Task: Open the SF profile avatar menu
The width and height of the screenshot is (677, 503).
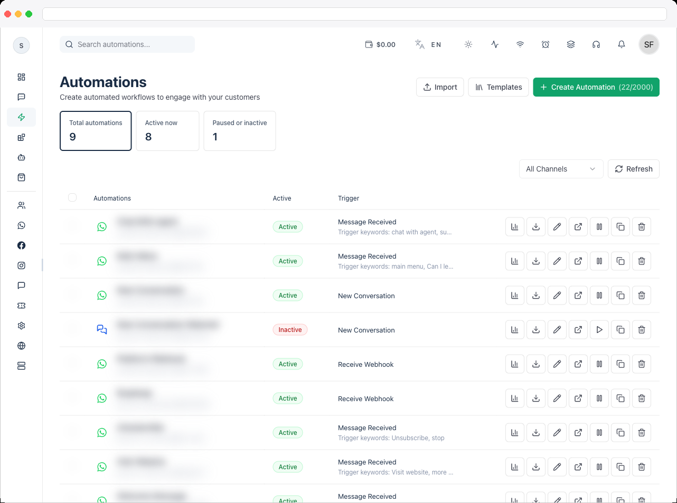Action: pos(649,44)
